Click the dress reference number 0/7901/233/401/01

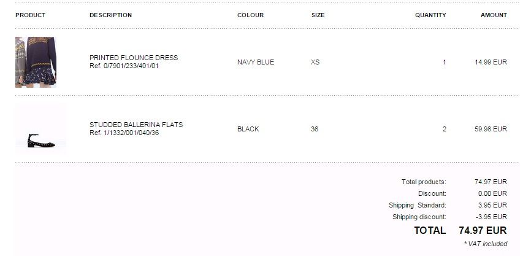pos(124,66)
